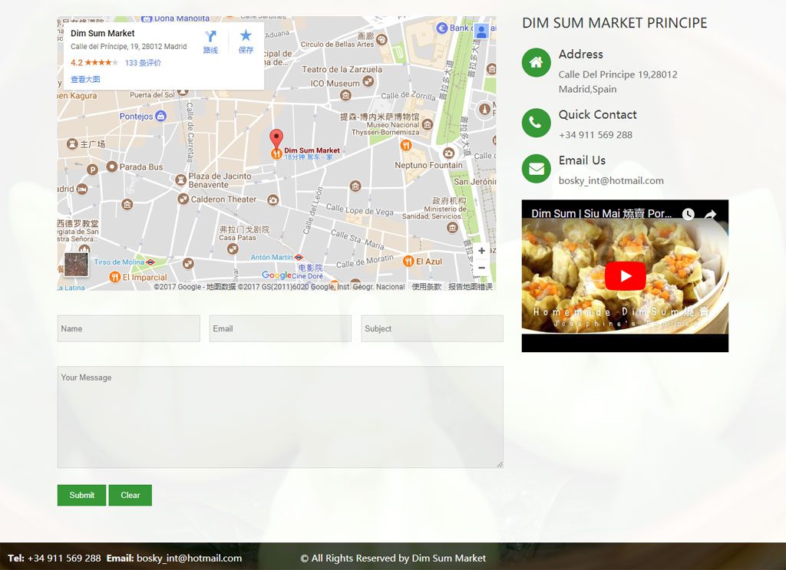Screen dimensions: 786x570
Task: Click the save star icon in map card
Action: (246, 35)
